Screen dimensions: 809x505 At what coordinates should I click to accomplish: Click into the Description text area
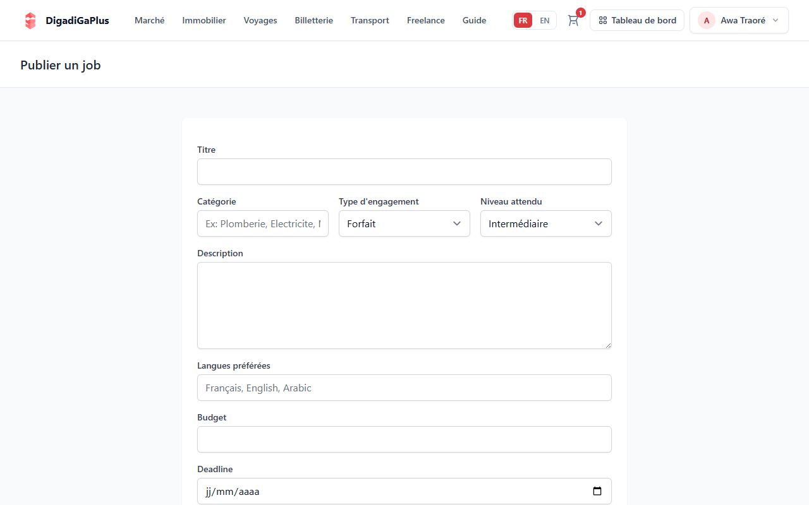click(x=404, y=306)
